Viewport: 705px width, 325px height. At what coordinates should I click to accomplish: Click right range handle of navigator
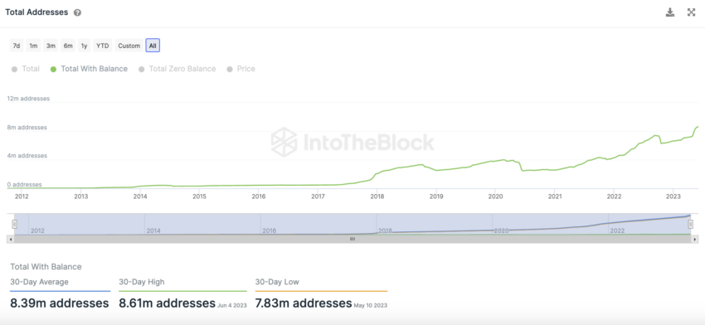tap(691, 224)
